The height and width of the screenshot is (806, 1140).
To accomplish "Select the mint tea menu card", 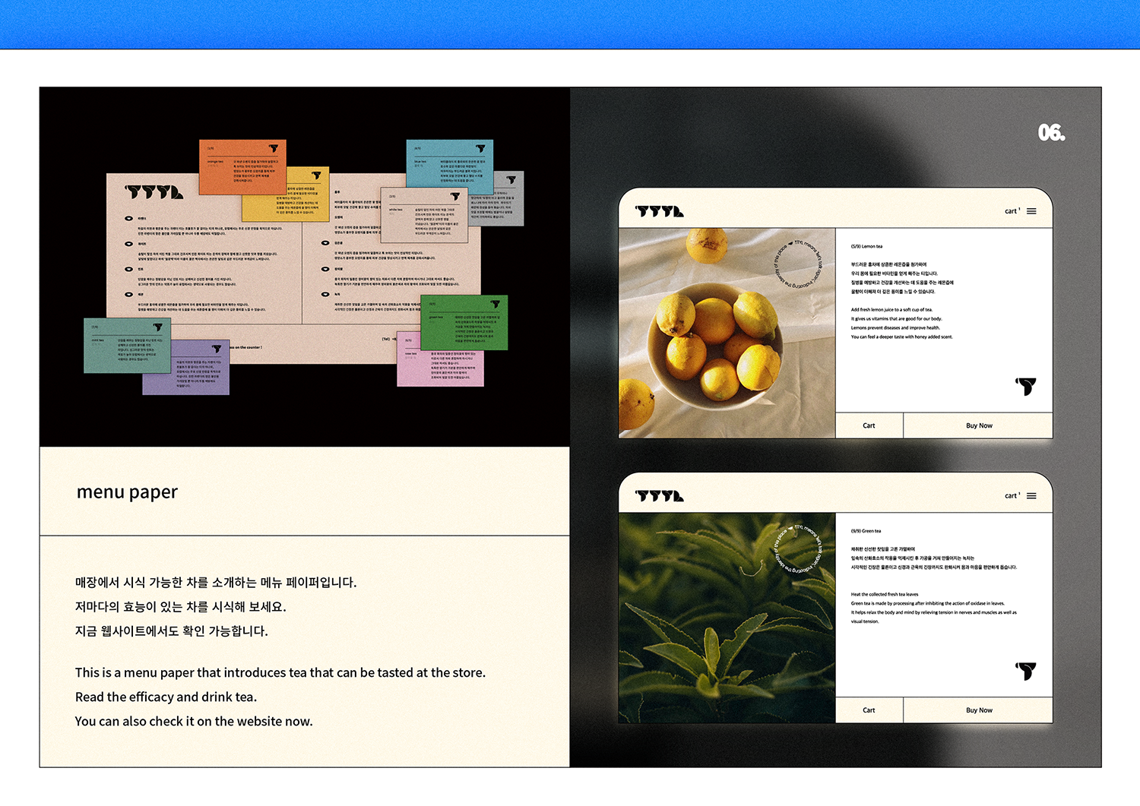I will tap(127, 346).
